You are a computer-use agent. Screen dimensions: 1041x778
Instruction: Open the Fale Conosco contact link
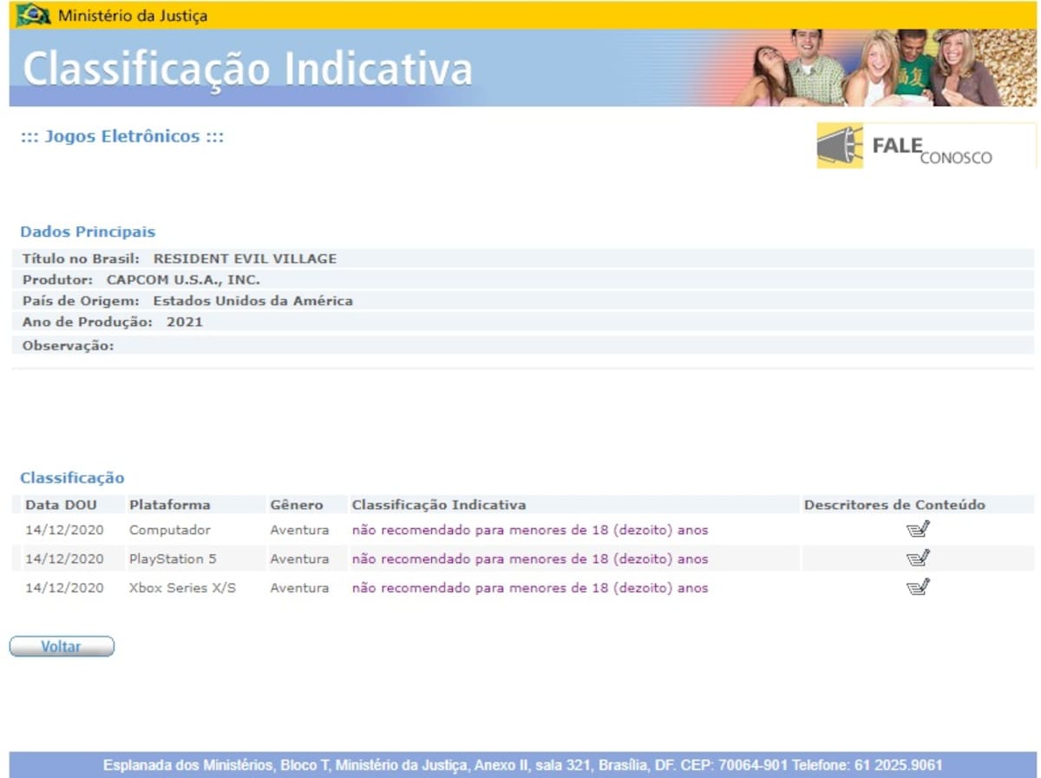tap(926, 147)
